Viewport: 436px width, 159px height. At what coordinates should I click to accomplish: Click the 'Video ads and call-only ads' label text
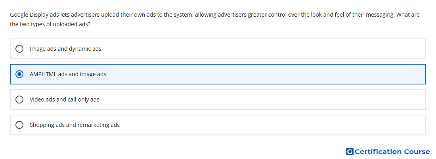tap(65, 100)
